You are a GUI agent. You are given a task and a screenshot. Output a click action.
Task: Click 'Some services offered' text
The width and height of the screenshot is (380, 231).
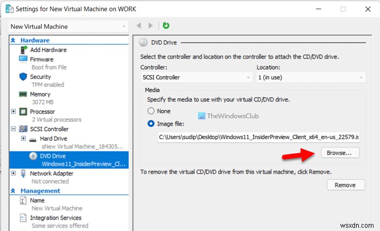pyautogui.click(x=60, y=226)
